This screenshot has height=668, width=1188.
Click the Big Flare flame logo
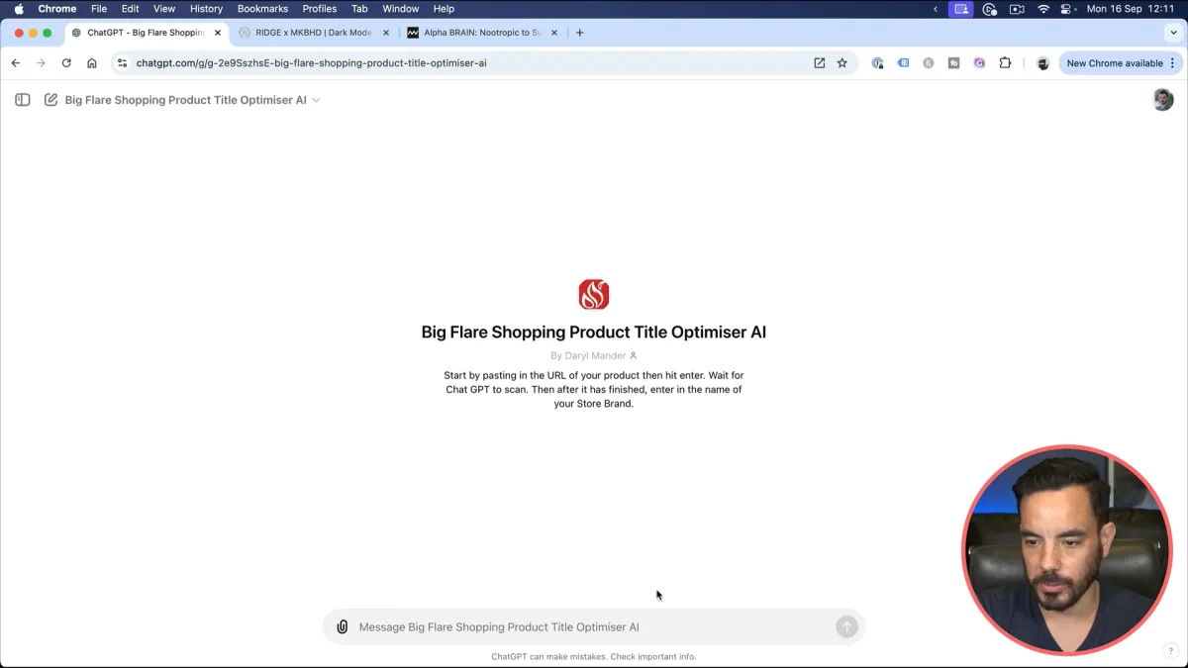594,295
